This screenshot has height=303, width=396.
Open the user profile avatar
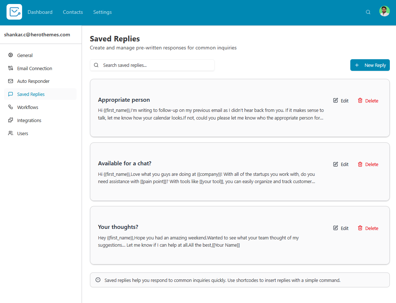click(x=384, y=11)
